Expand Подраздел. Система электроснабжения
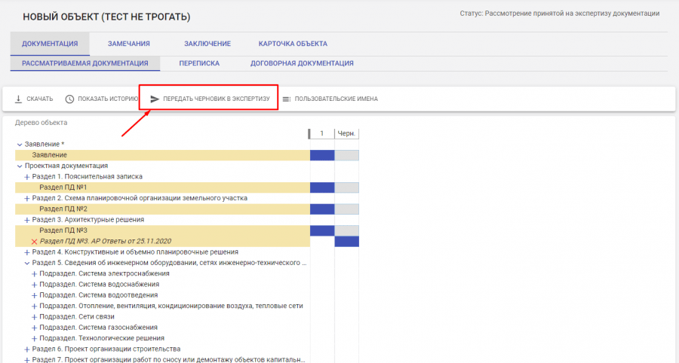 click(34, 273)
